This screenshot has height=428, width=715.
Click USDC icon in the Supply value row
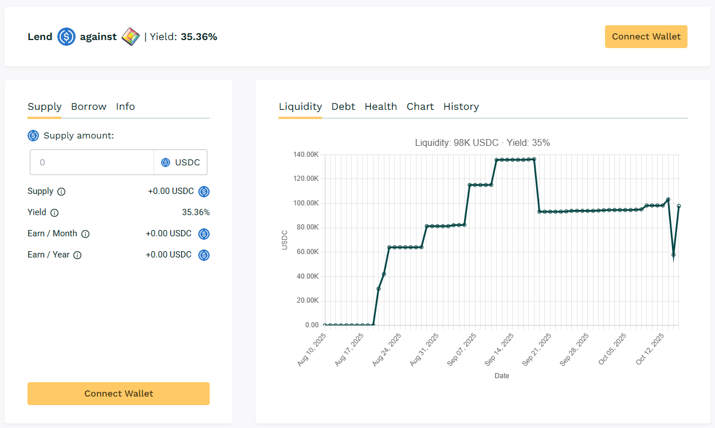coord(203,192)
